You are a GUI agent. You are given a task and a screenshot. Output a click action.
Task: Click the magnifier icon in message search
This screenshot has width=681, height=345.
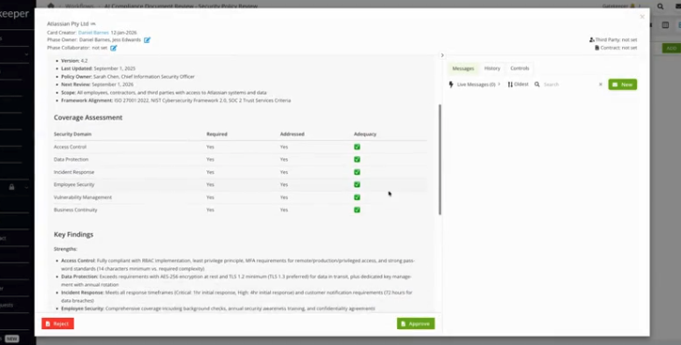[537, 84]
